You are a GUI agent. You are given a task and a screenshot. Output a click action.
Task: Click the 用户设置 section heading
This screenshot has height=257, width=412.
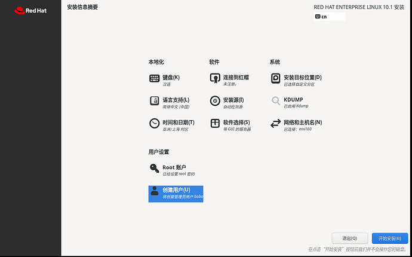pos(159,152)
